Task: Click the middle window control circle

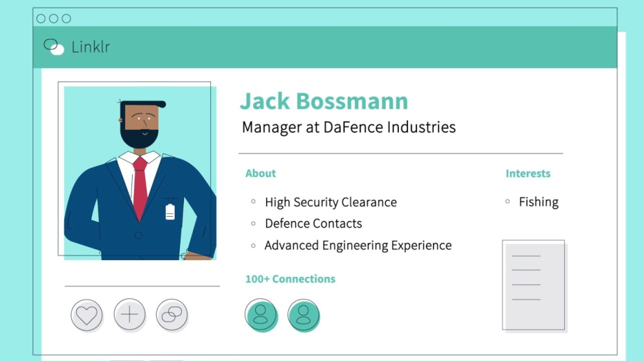Action: [x=53, y=19]
